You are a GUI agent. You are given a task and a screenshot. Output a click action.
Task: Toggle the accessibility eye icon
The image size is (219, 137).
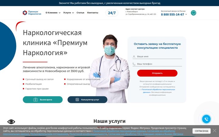coord(11,121)
